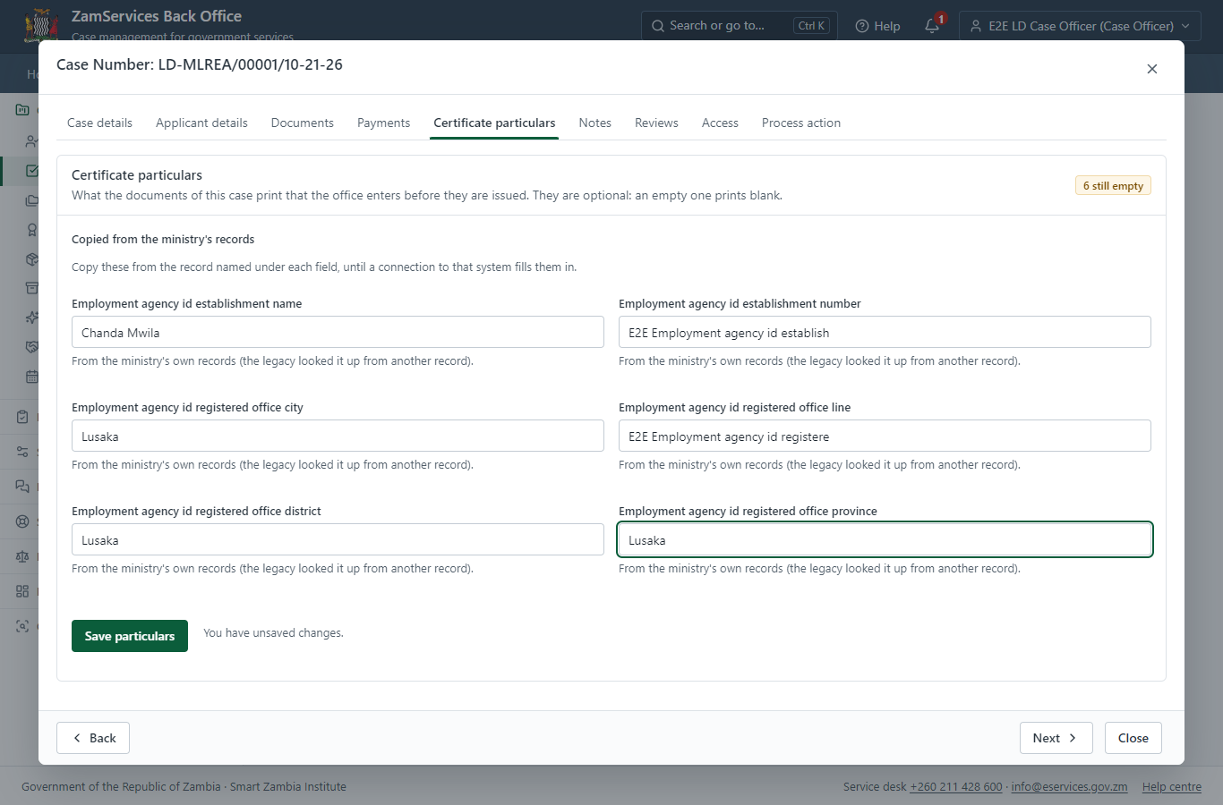This screenshot has height=805, width=1223.
Task: Open the scan search icon in sidebar
Action: tap(22, 626)
